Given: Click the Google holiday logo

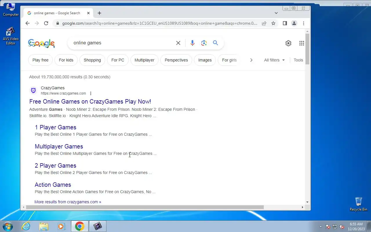Looking at the screenshot, I should [x=41, y=43].
